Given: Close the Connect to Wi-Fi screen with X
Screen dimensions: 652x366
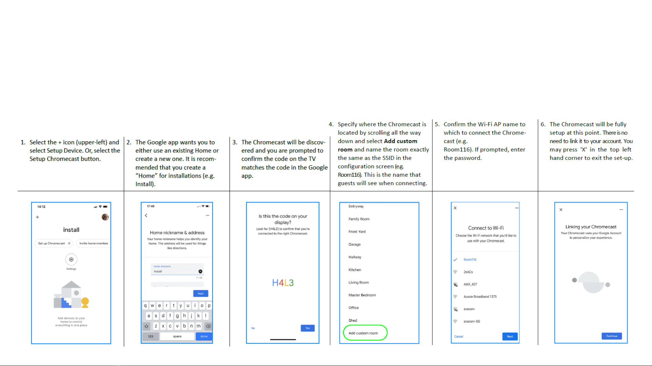Looking at the screenshot, I should pos(455,208).
